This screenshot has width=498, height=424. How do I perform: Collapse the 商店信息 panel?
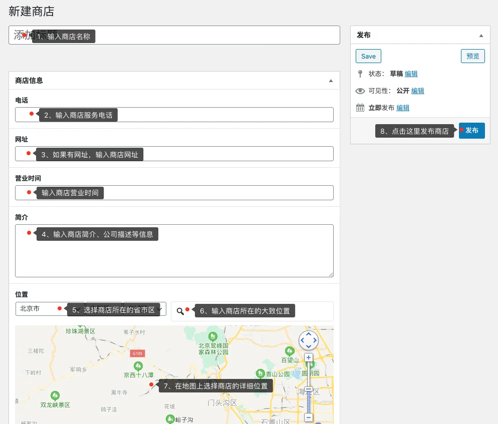[331, 81]
